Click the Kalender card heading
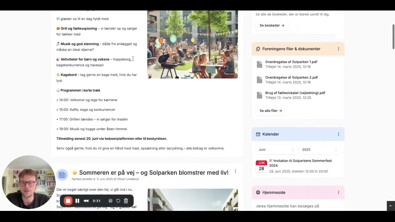Image resolution: width=395 pixels, height=222 pixels. [271, 134]
